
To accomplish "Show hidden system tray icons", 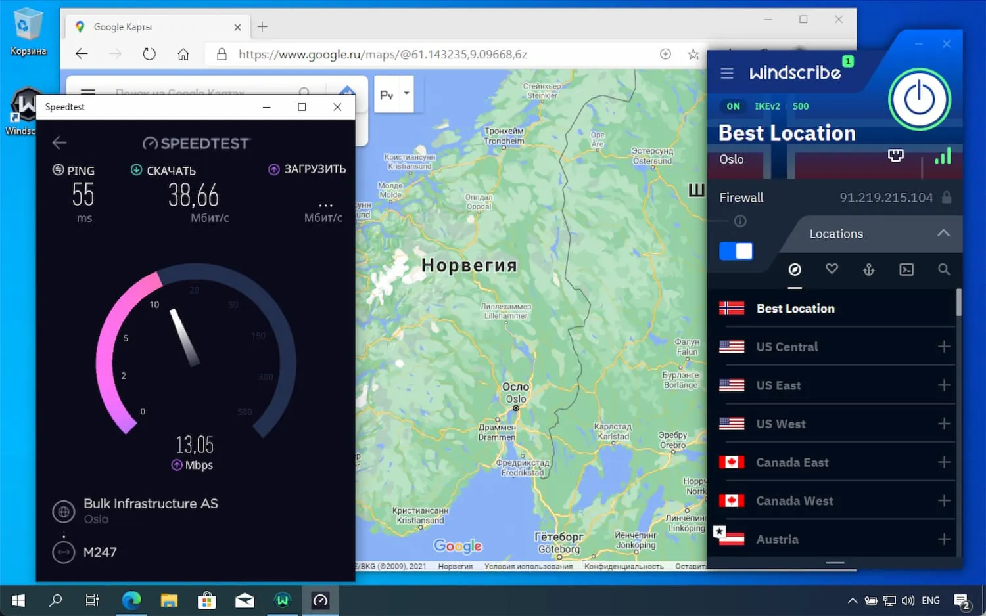I will coord(853,600).
